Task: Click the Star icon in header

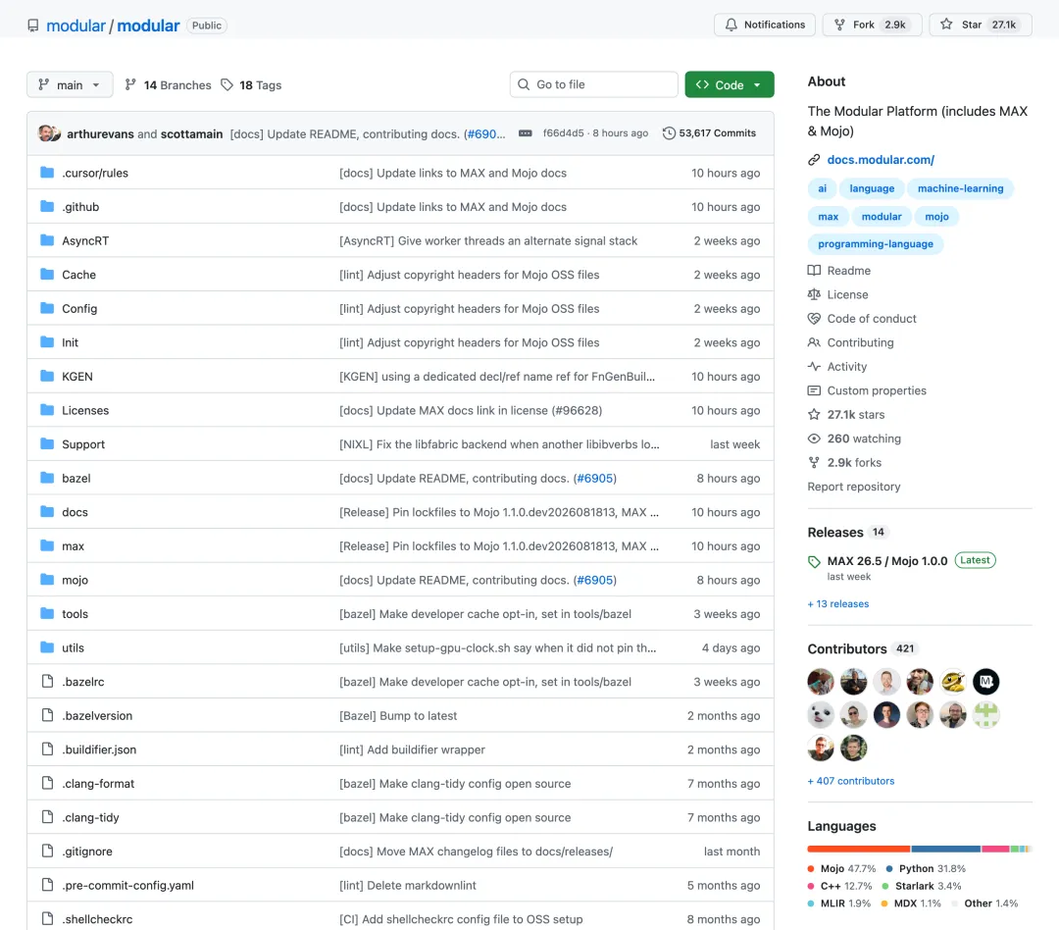Action: 947,25
